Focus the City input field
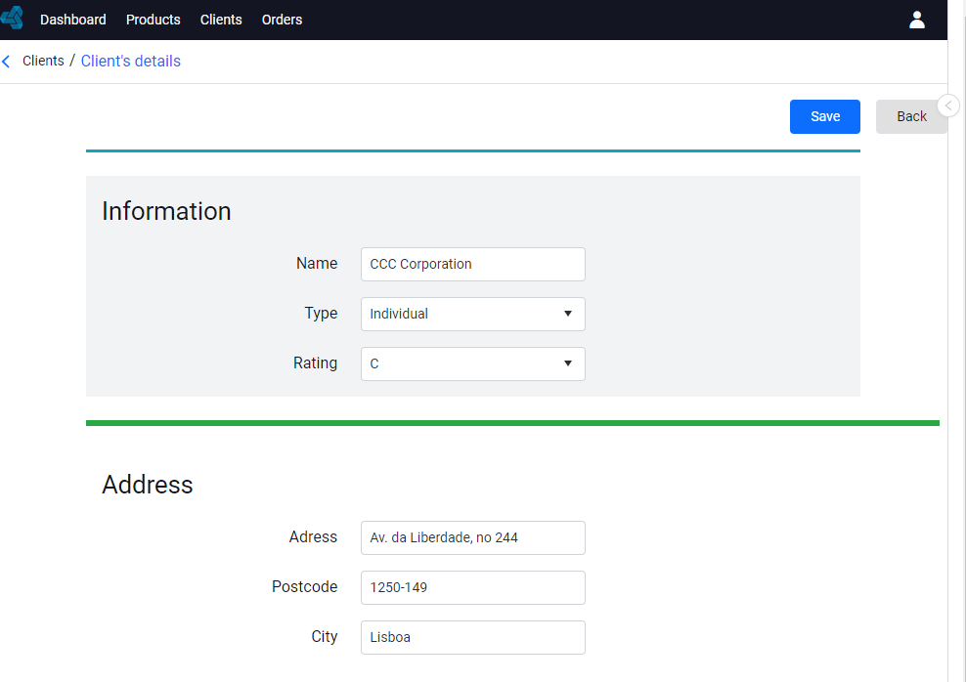The height and width of the screenshot is (682, 966). click(x=472, y=637)
